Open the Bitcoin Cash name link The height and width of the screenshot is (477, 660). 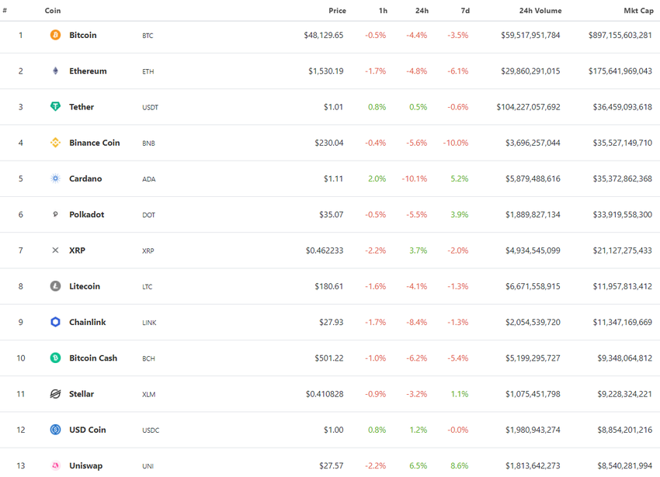pyautogui.click(x=93, y=358)
